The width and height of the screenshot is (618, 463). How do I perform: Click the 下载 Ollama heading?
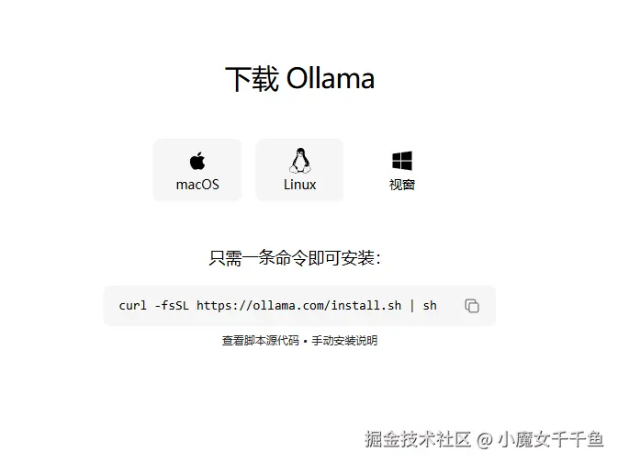[299, 78]
